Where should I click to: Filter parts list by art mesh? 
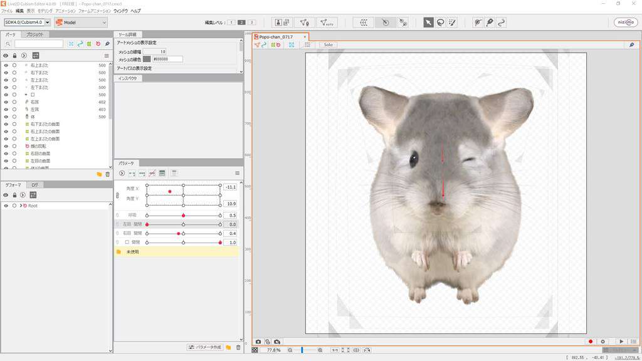click(x=71, y=44)
